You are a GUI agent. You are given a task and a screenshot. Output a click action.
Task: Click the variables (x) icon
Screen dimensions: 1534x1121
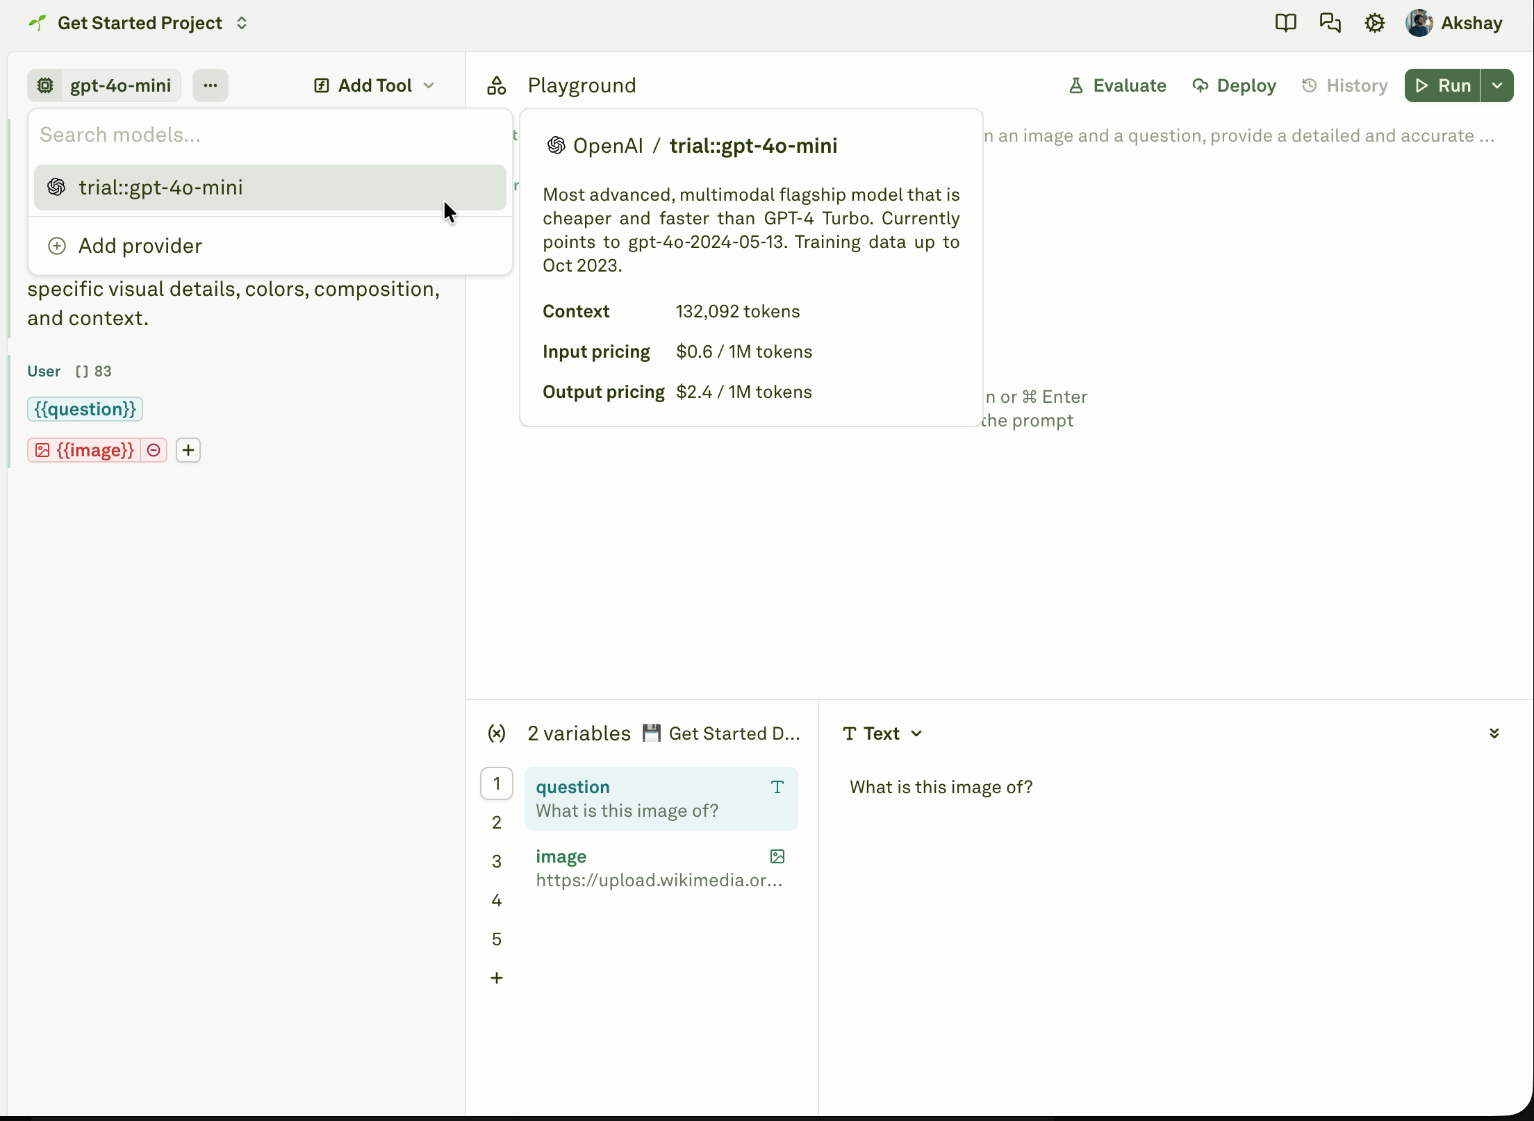click(497, 733)
